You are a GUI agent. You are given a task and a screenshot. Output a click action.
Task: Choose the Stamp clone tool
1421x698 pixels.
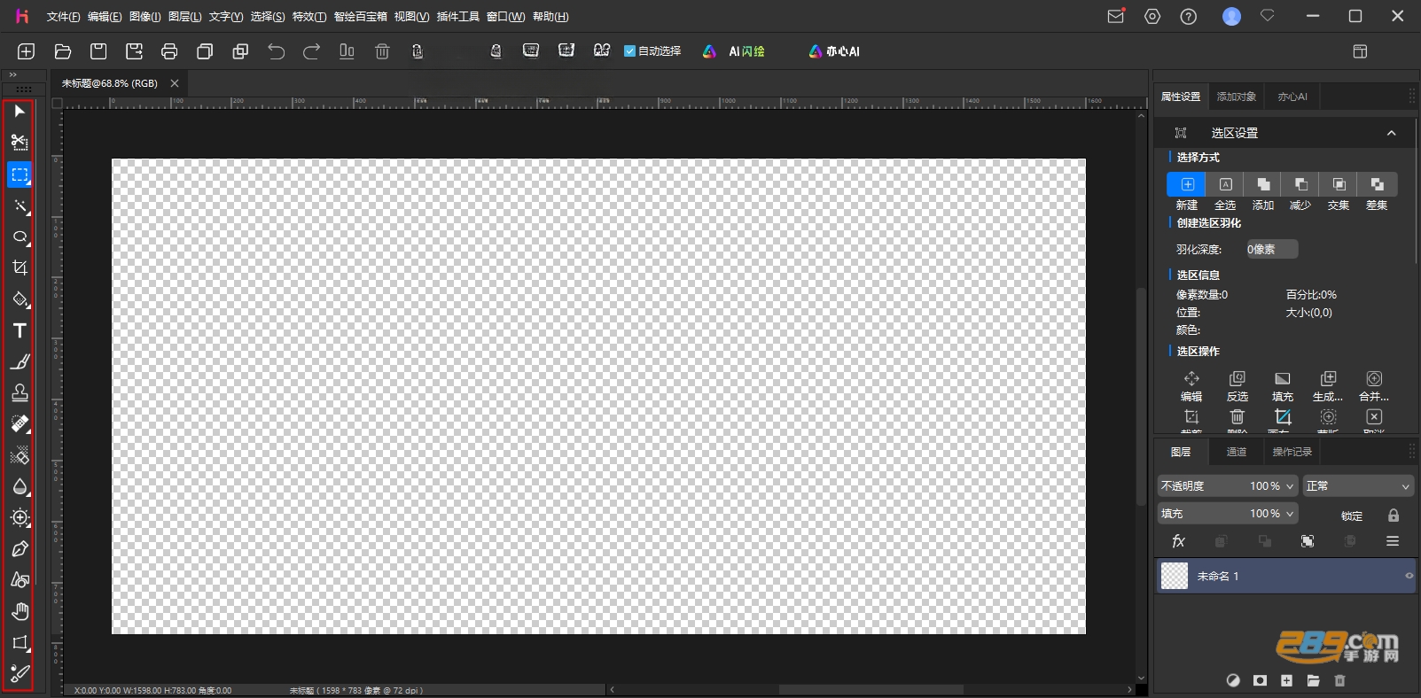click(x=20, y=392)
